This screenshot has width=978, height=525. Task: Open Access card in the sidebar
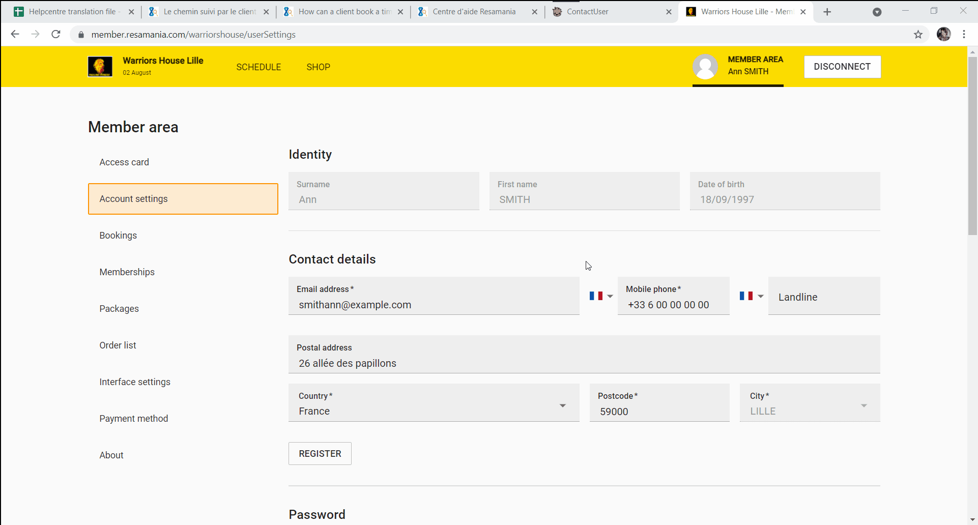[183, 162]
